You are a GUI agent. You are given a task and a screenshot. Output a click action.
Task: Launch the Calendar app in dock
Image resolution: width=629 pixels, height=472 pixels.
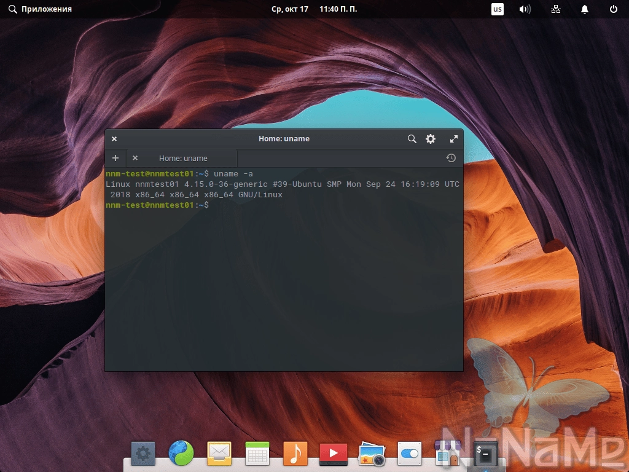click(x=257, y=454)
